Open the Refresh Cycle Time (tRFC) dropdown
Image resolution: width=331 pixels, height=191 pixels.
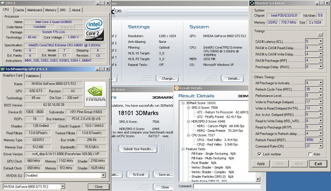[321, 89]
